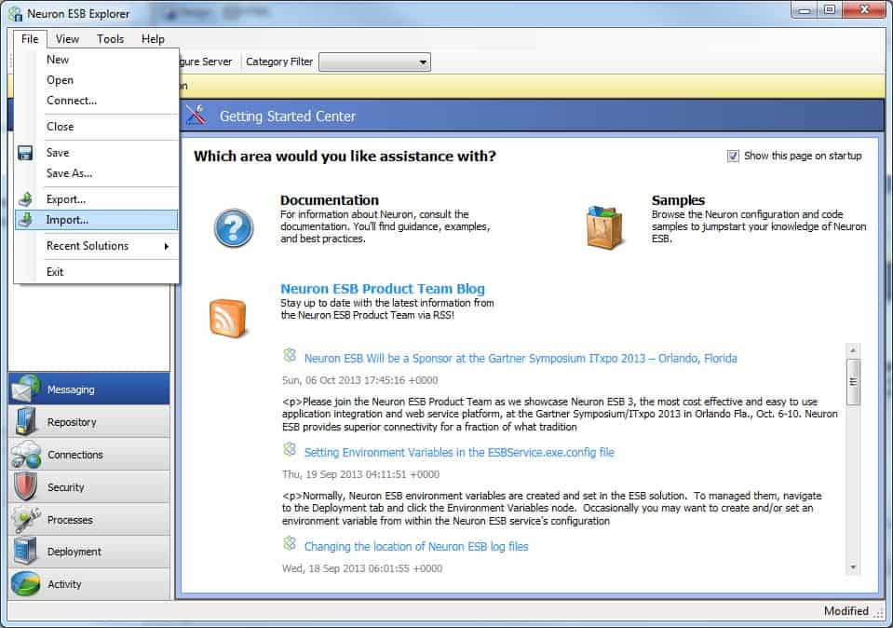Switch to the Connections section label
The image size is (893, 628).
75,455
